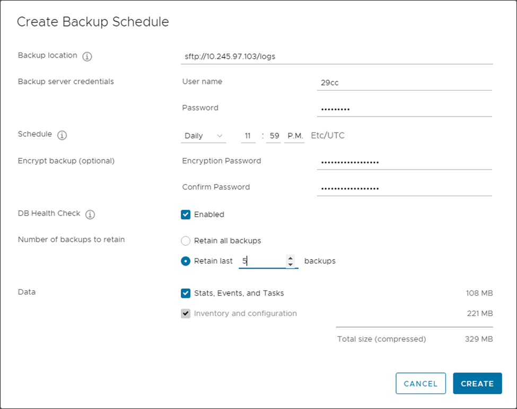Click the Encryption Password field

(405, 162)
